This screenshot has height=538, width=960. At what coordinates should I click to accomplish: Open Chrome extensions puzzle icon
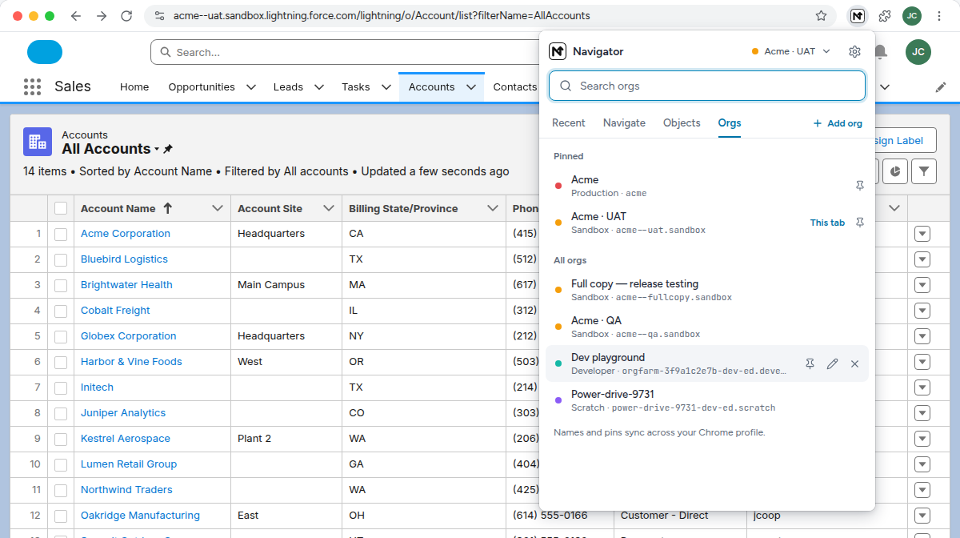pos(885,16)
